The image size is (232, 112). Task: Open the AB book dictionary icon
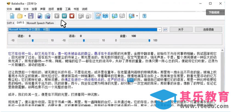(105, 16)
